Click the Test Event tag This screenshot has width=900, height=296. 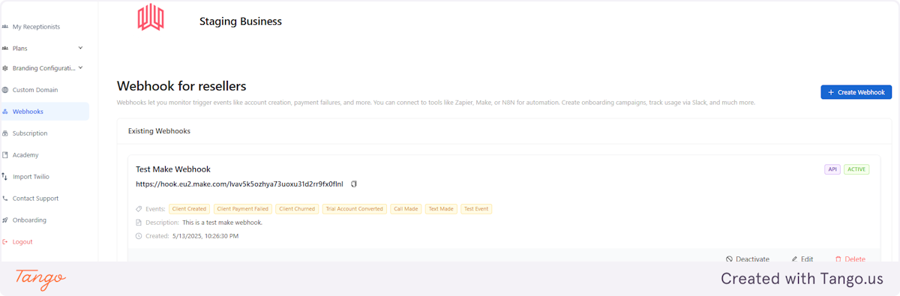point(476,209)
